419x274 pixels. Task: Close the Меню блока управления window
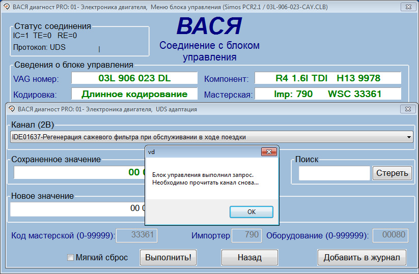408,7
